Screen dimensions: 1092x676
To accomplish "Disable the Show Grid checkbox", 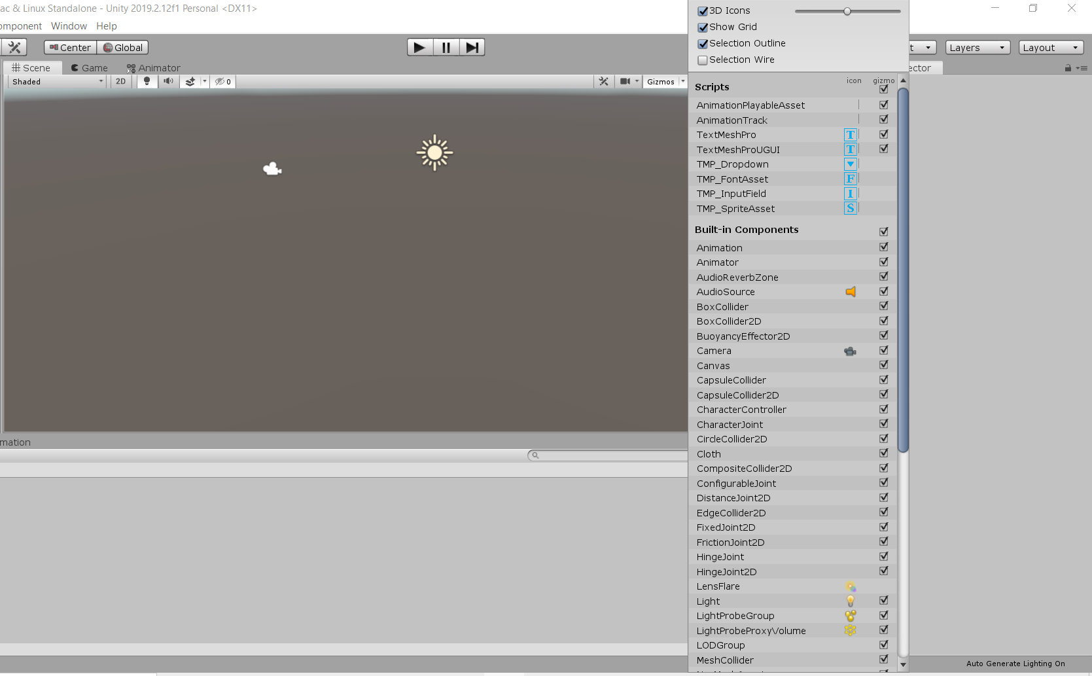I will (x=702, y=27).
